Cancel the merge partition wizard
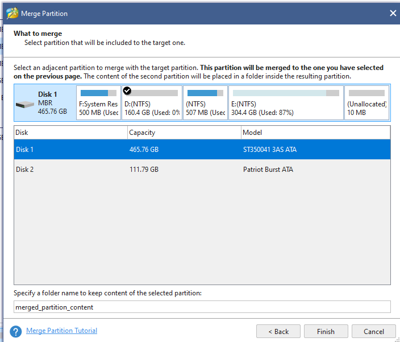400x342 pixels. click(x=373, y=331)
